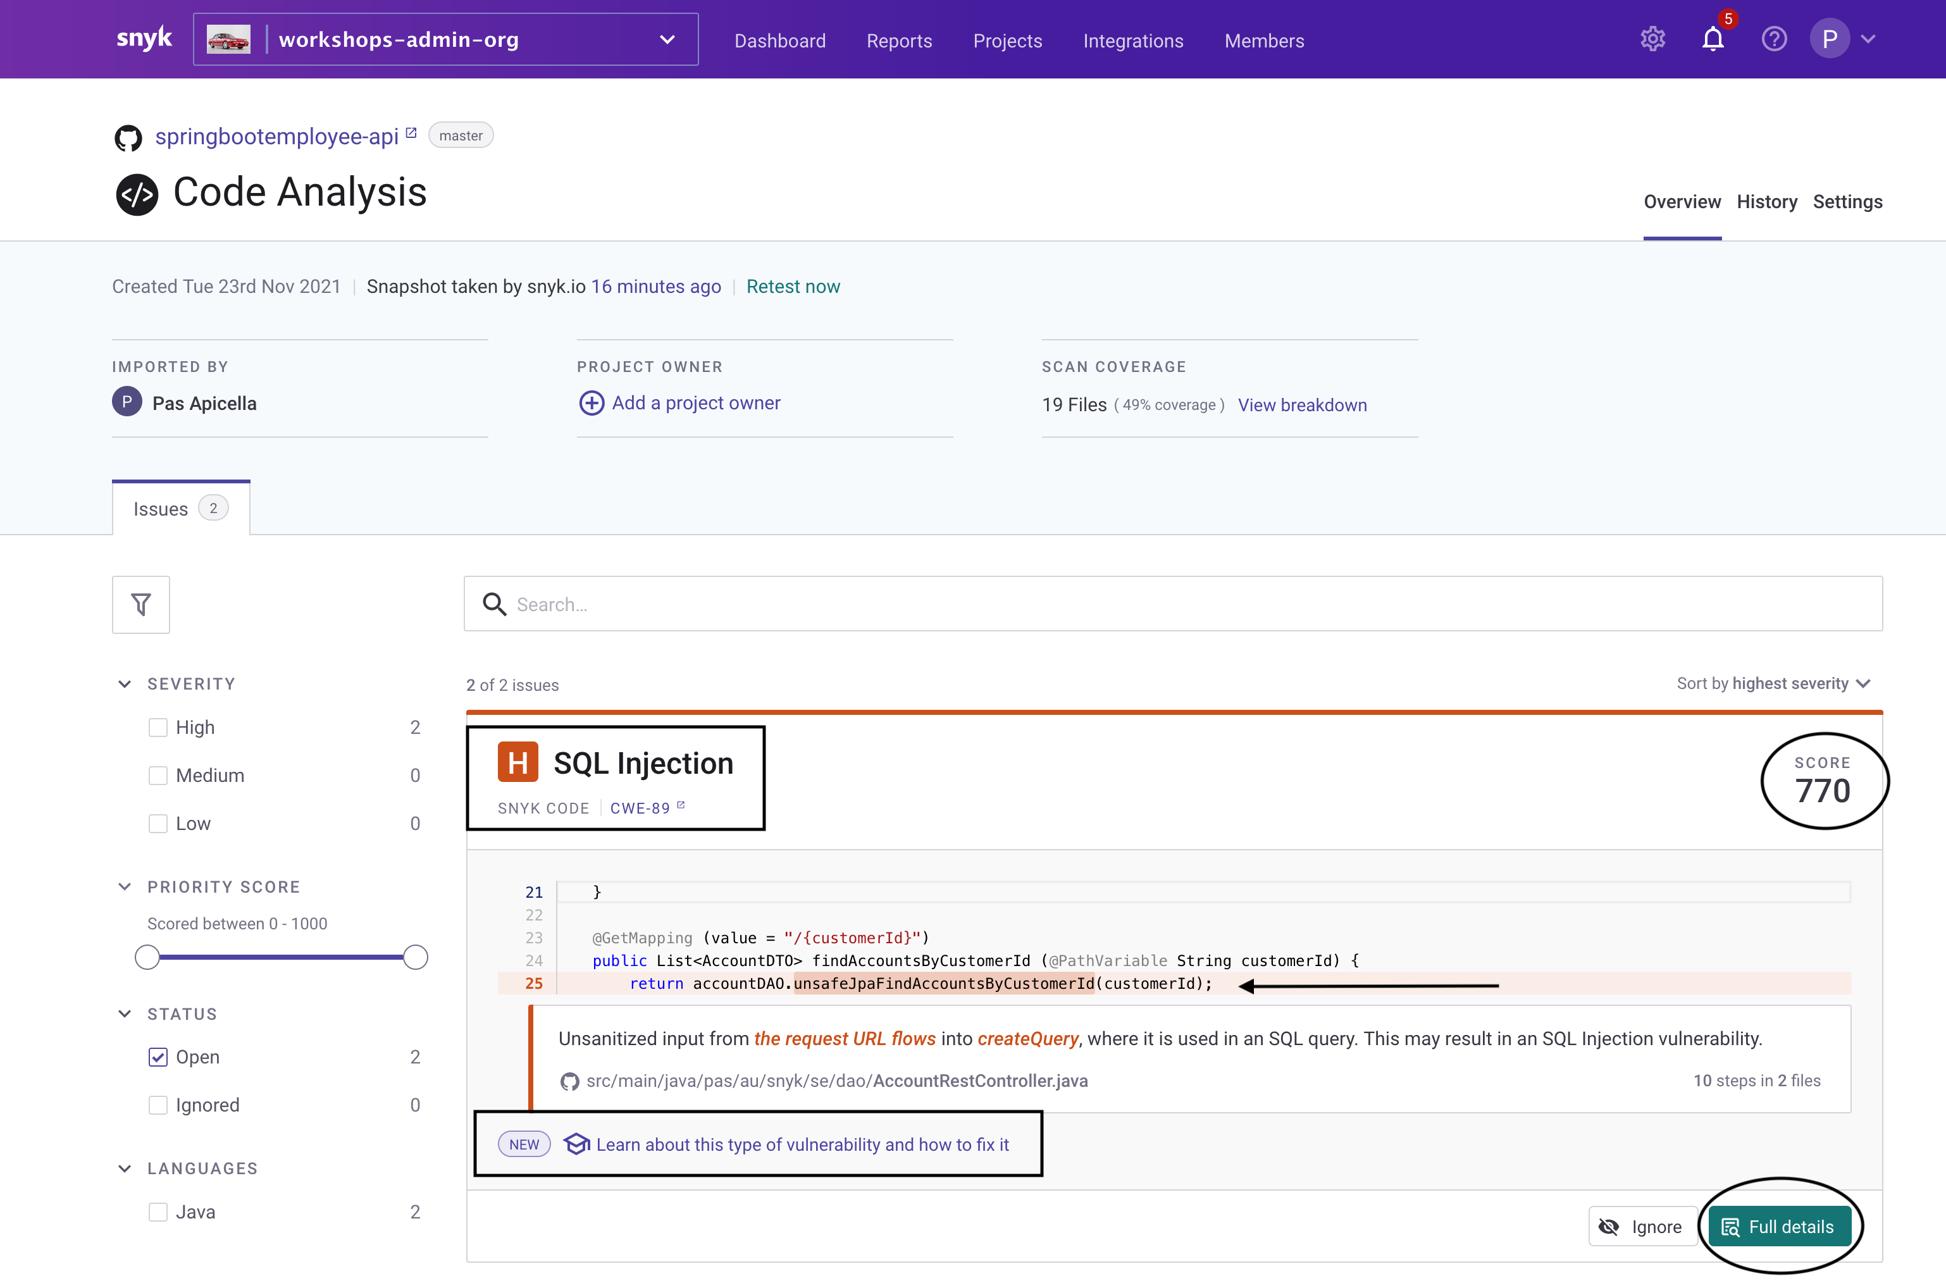Click the "the request URL flows" highlighted text

point(844,1038)
